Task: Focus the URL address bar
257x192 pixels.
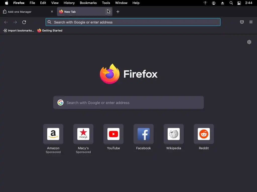Action: pos(133,22)
